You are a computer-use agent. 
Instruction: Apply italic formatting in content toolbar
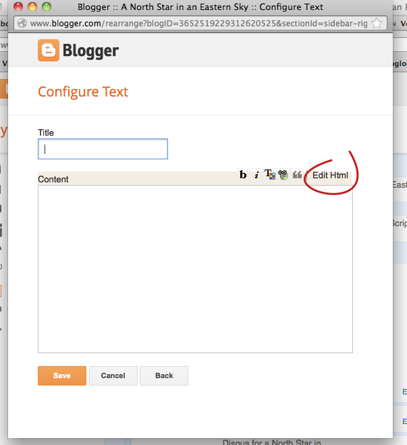pos(256,175)
